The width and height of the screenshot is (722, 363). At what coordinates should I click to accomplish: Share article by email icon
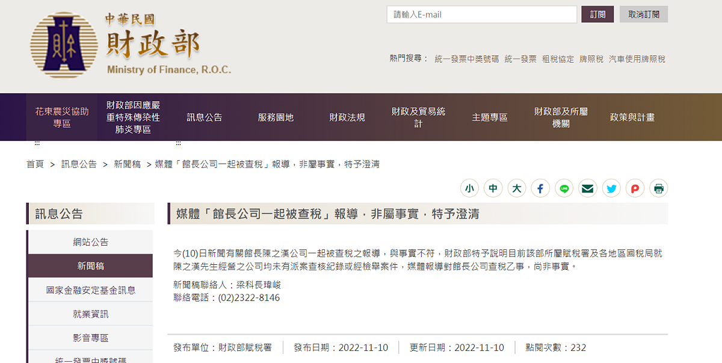point(588,188)
